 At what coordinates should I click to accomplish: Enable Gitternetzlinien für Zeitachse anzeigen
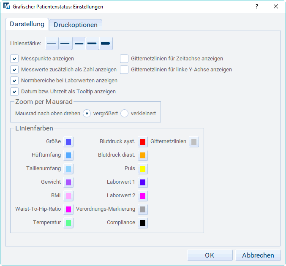[x=124, y=59]
